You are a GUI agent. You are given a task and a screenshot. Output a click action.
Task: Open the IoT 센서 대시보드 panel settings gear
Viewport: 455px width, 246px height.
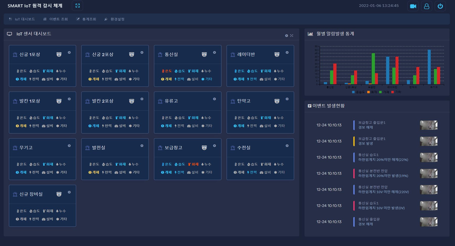click(286, 36)
